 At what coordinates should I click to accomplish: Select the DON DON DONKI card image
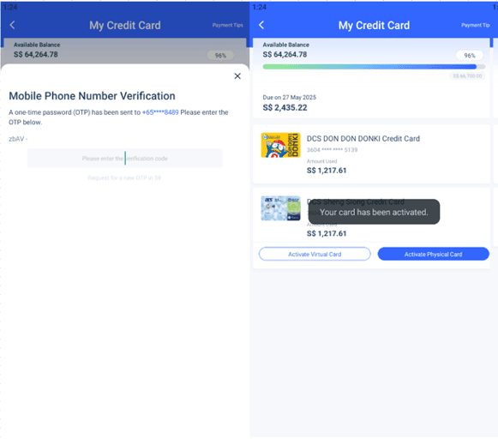[280, 145]
